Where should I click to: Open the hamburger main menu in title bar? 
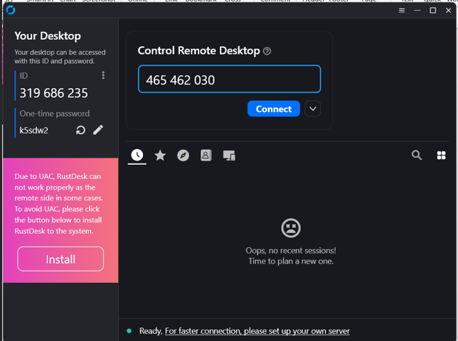[402, 11]
